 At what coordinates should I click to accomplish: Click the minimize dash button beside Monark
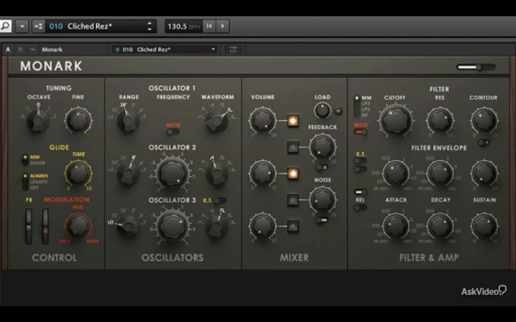(x=33, y=49)
